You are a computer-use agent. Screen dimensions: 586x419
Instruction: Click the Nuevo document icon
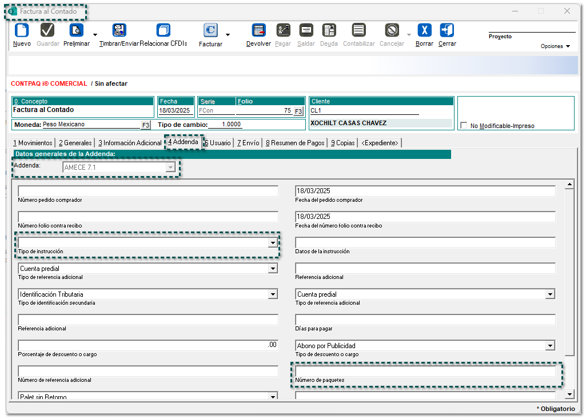point(21,31)
